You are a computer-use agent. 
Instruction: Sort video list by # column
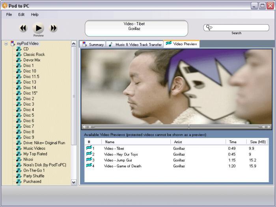[x=93, y=142]
